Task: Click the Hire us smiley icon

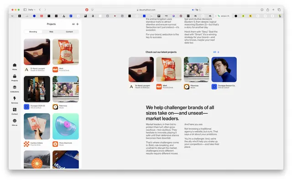Action: click(x=15, y=121)
